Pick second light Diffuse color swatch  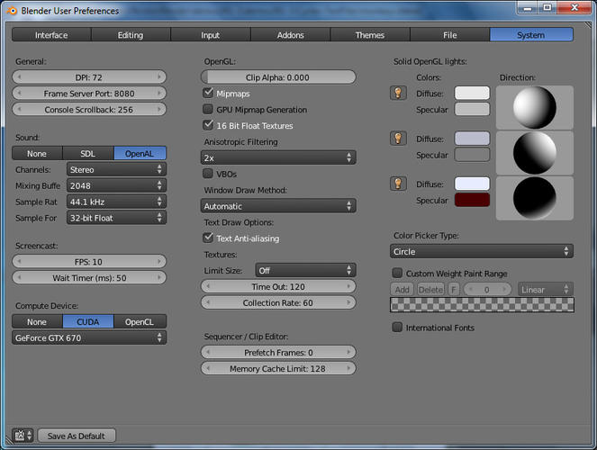[472, 139]
